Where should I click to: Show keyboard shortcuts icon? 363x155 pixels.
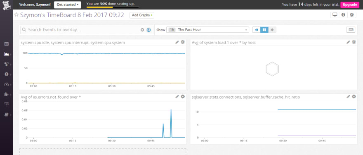pyautogui.click(x=351, y=30)
